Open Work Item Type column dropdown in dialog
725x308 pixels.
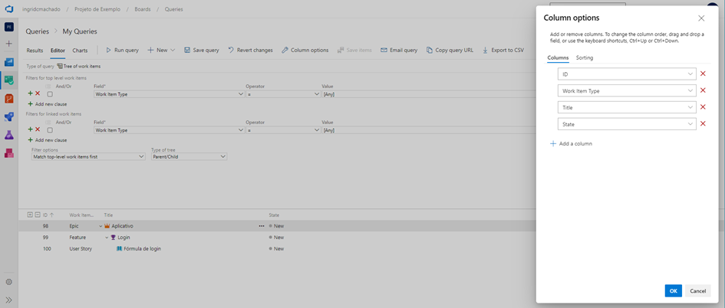627,90
